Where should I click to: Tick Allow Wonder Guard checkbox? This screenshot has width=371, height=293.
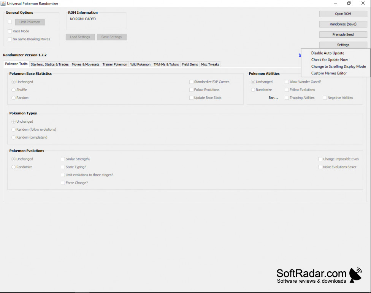point(287,82)
